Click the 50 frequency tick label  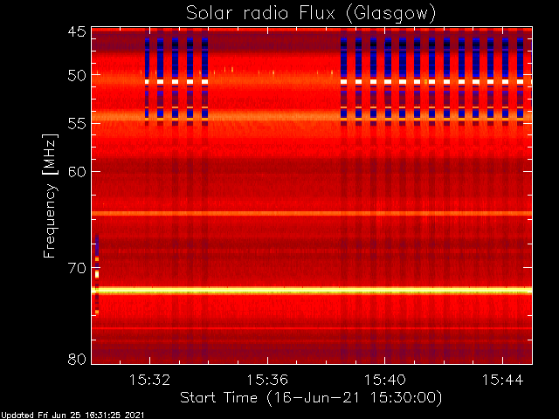pos(77,76)
